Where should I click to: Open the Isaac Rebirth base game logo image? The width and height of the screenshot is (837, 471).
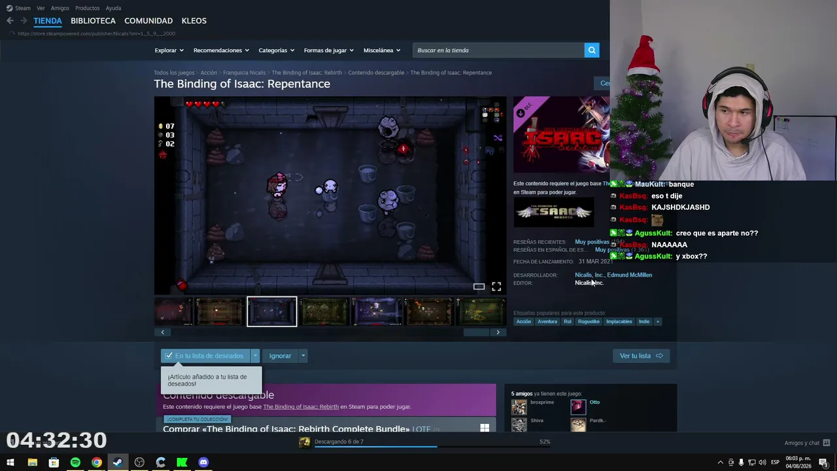[554, 212]
